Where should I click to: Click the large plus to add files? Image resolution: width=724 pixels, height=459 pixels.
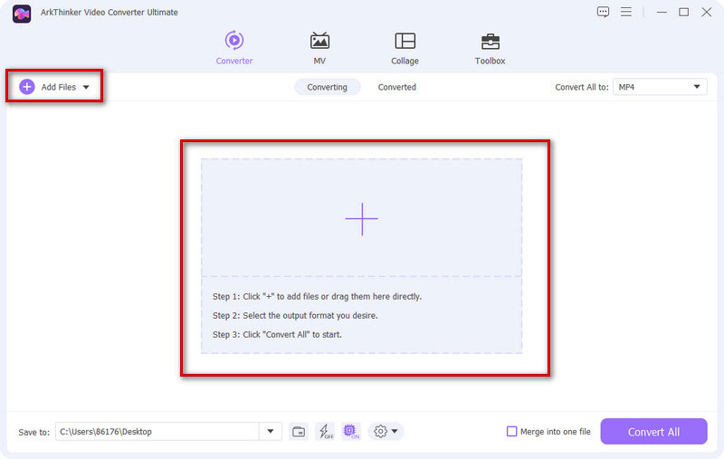(x=361, y=219)
